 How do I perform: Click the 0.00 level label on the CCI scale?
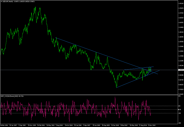pos(180,110)
